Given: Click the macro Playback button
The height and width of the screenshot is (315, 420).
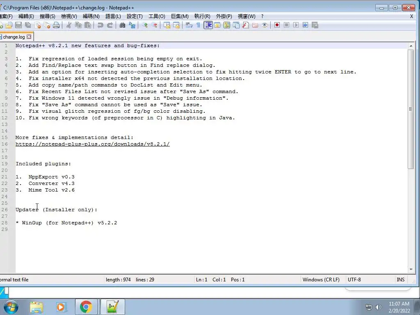Looking at the screenshot, I should coord(296,25).
